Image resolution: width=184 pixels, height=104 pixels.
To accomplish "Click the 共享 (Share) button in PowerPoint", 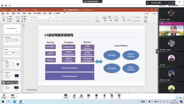I will click(146, 14).
